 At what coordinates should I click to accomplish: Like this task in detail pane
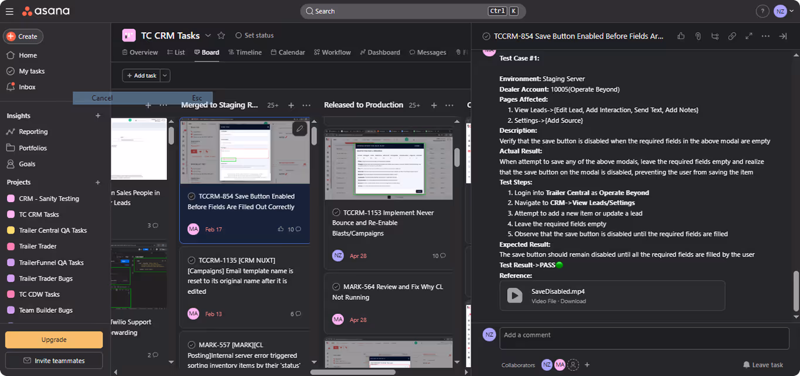click(x=681, y=36)
